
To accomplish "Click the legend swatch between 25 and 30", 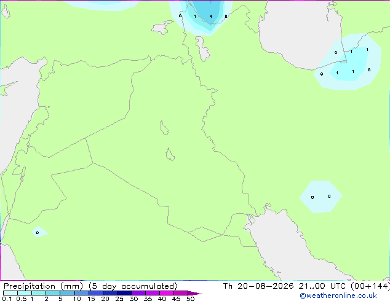I will pos(124,293).
